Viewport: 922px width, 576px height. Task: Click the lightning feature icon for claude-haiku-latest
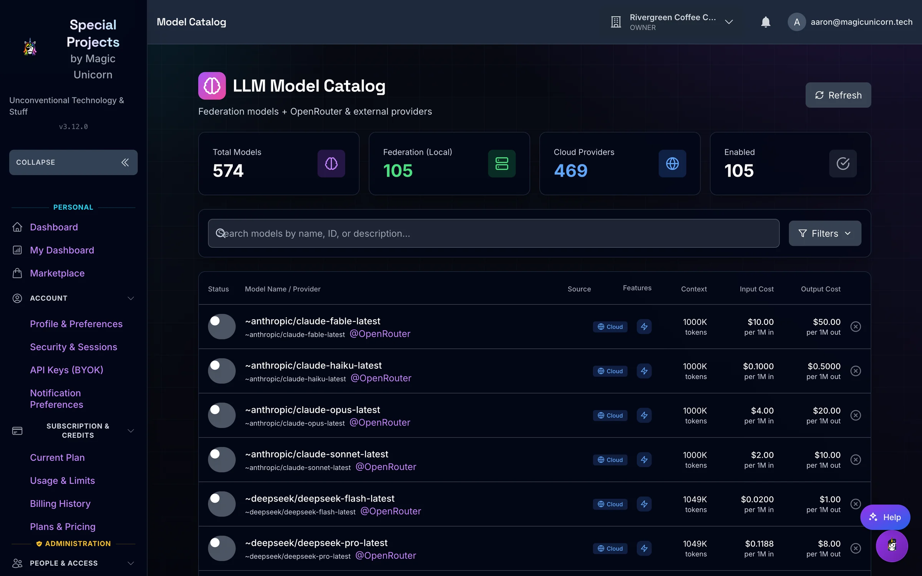coord(644,371)
